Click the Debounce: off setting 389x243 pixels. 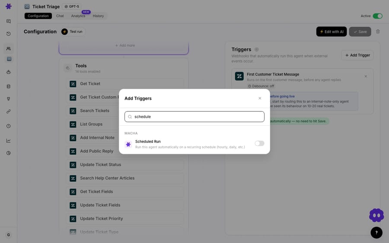click(x=261, y=86)
